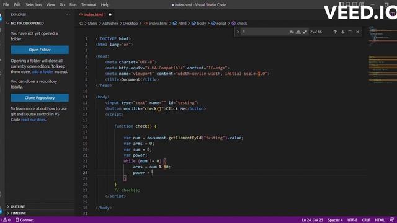Click 'UTF-8' encoding in status bar
This screenshot has width=397, height=223.
click(352, 220)
